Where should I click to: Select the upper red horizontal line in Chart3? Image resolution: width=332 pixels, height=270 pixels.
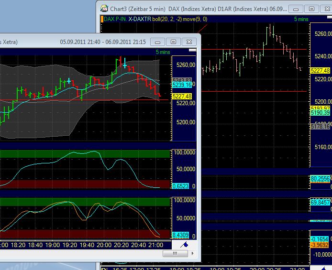tap(254, 50)
